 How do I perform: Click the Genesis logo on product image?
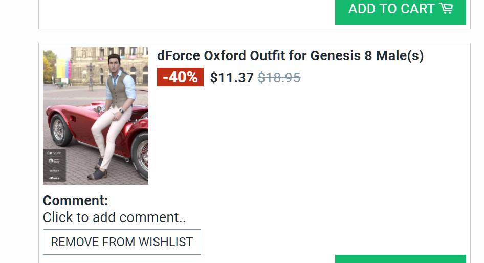tap(54, 170)
